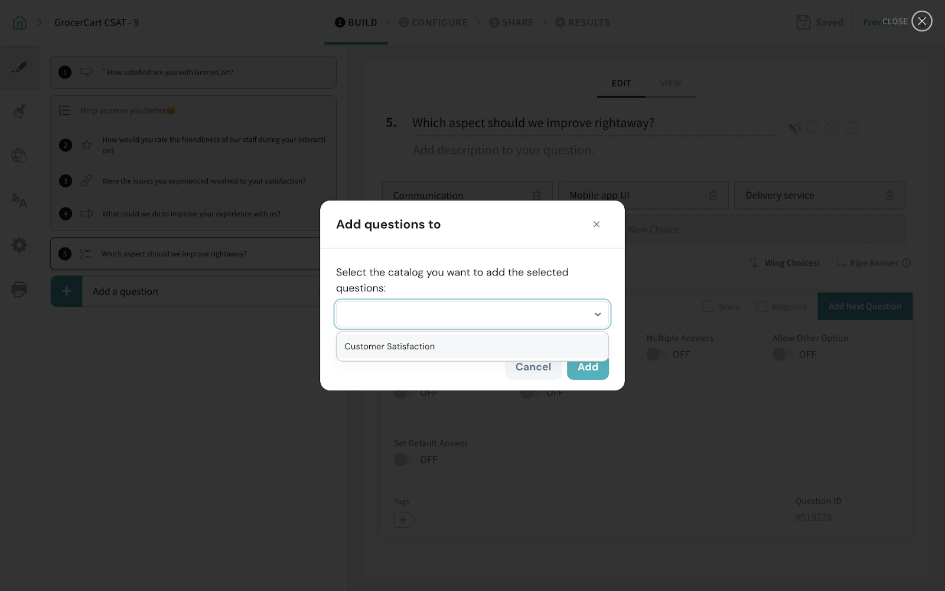Click the printer icon in the sidebar
This screenshot has height=591, width=945.
[x=19, y=290]
